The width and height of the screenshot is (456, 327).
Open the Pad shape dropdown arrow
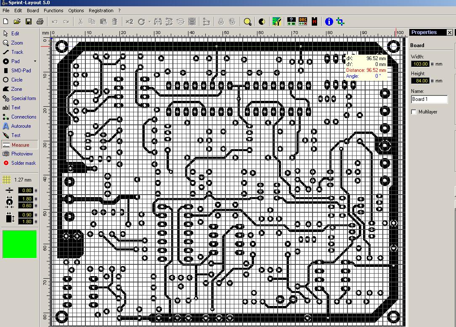pos(35,61)
